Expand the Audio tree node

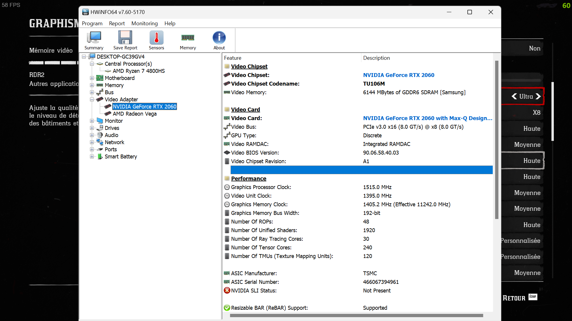point(92,135)
